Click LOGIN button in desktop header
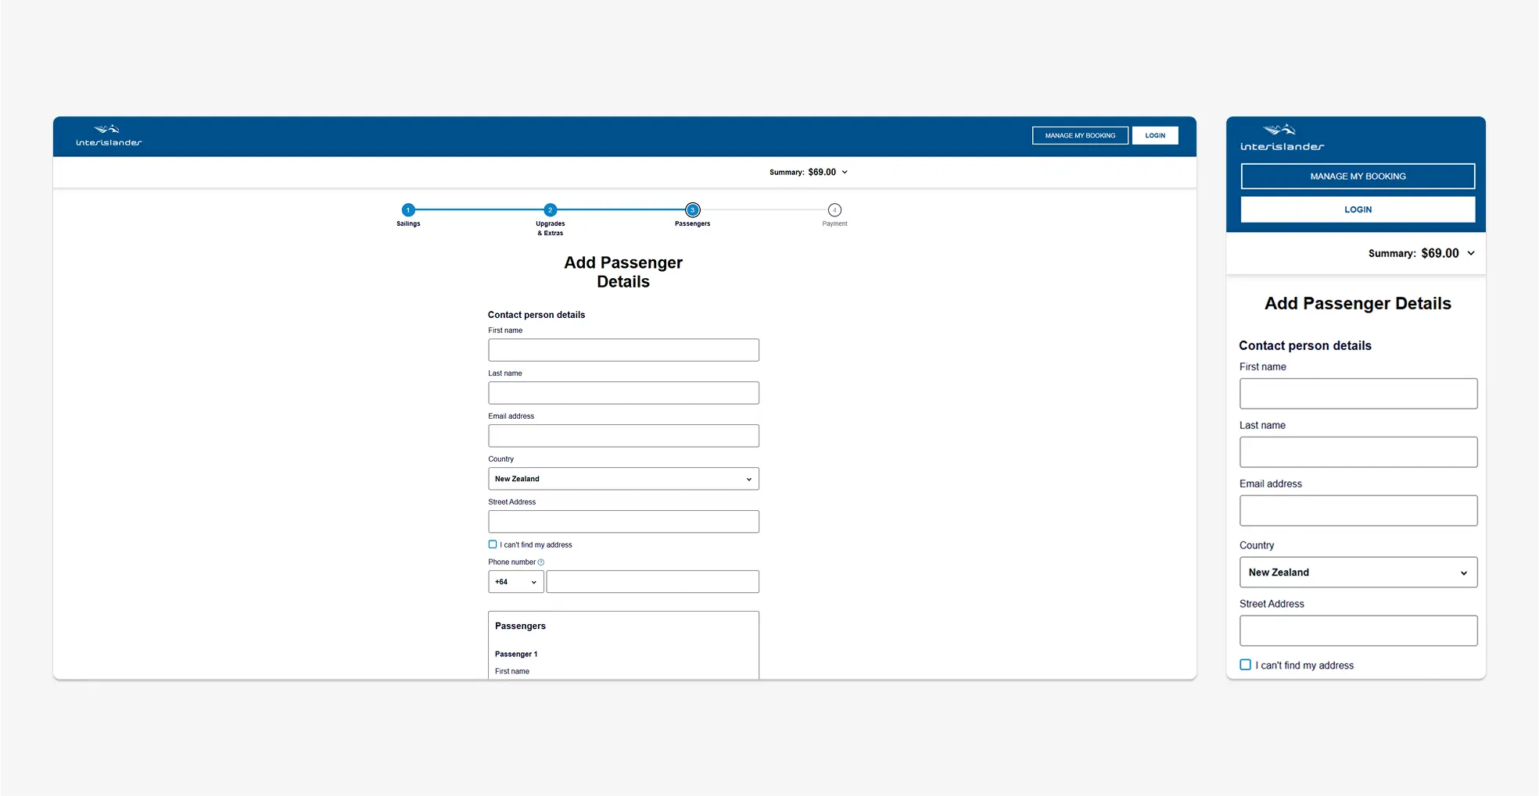The height and width of the screenshot is (796, 1539). tap(1155, 136)
